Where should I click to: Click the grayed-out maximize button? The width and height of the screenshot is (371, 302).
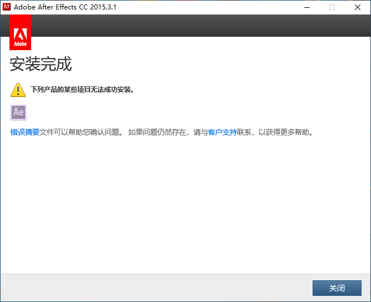332,7
